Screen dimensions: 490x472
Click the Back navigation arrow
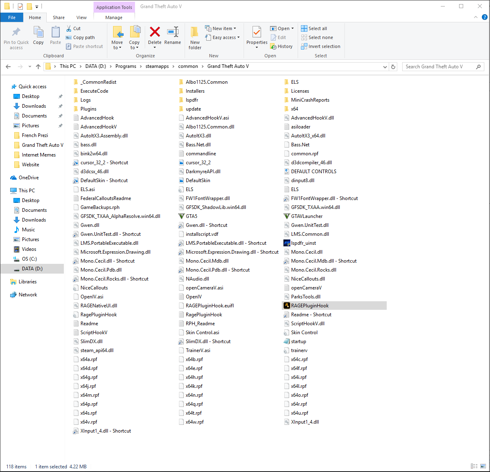point(8,67)
